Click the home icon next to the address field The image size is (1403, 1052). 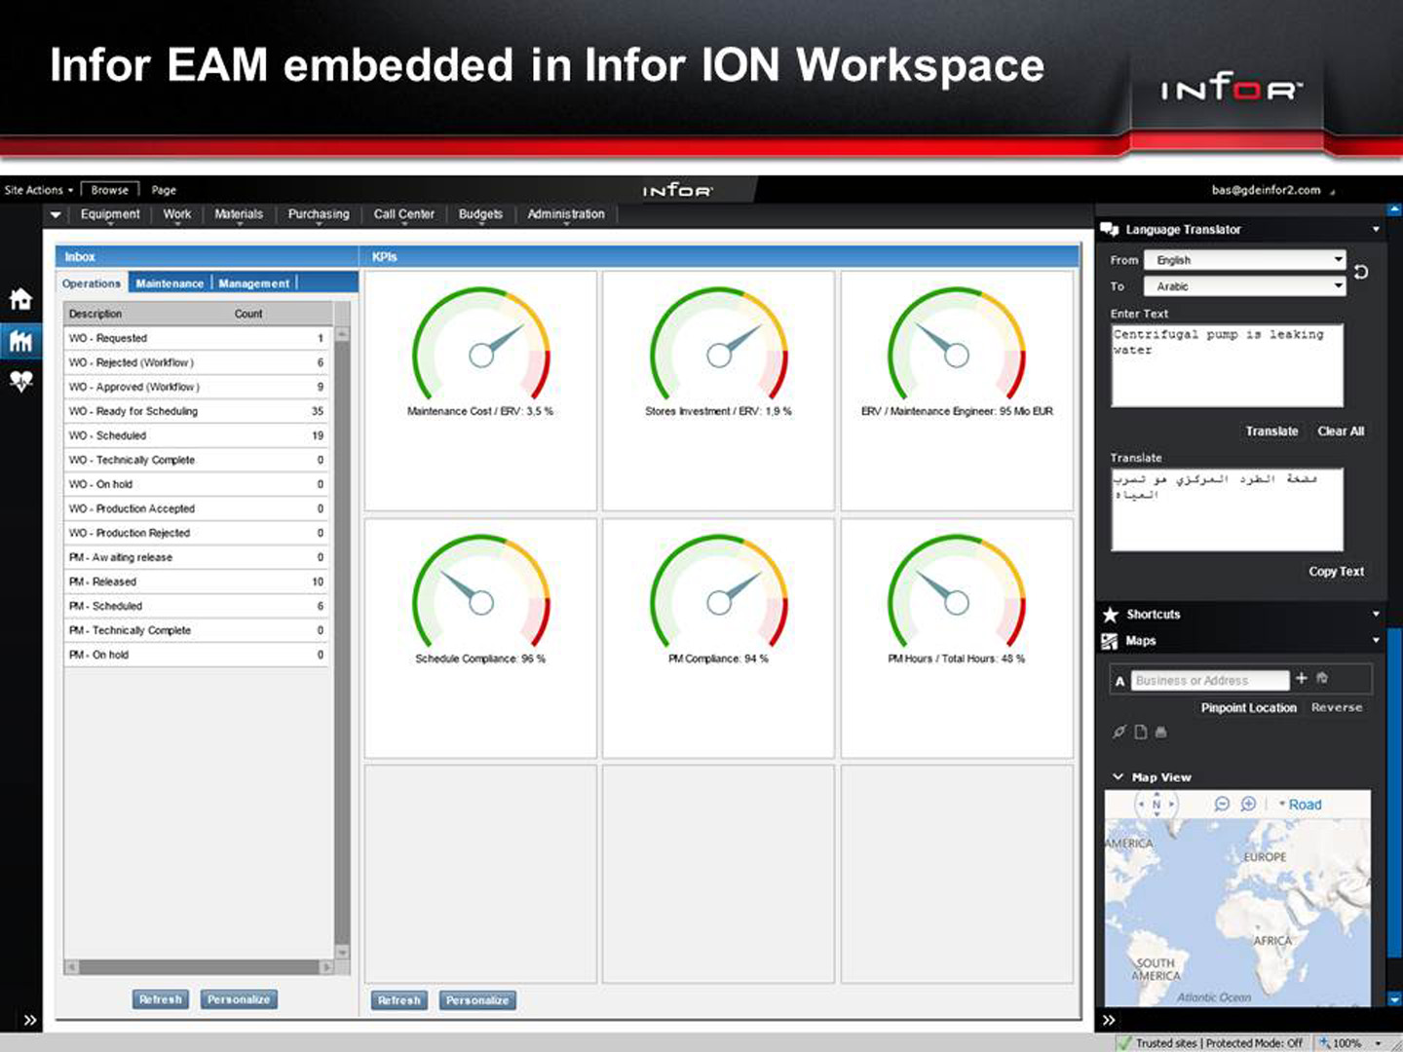click(x=1323, y=677)
